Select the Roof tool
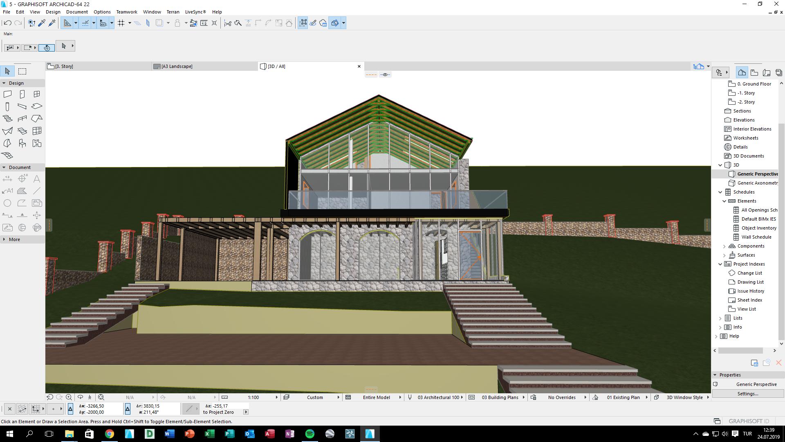The width and height of the screenshot is (785, 442). (x=36, y=119)
